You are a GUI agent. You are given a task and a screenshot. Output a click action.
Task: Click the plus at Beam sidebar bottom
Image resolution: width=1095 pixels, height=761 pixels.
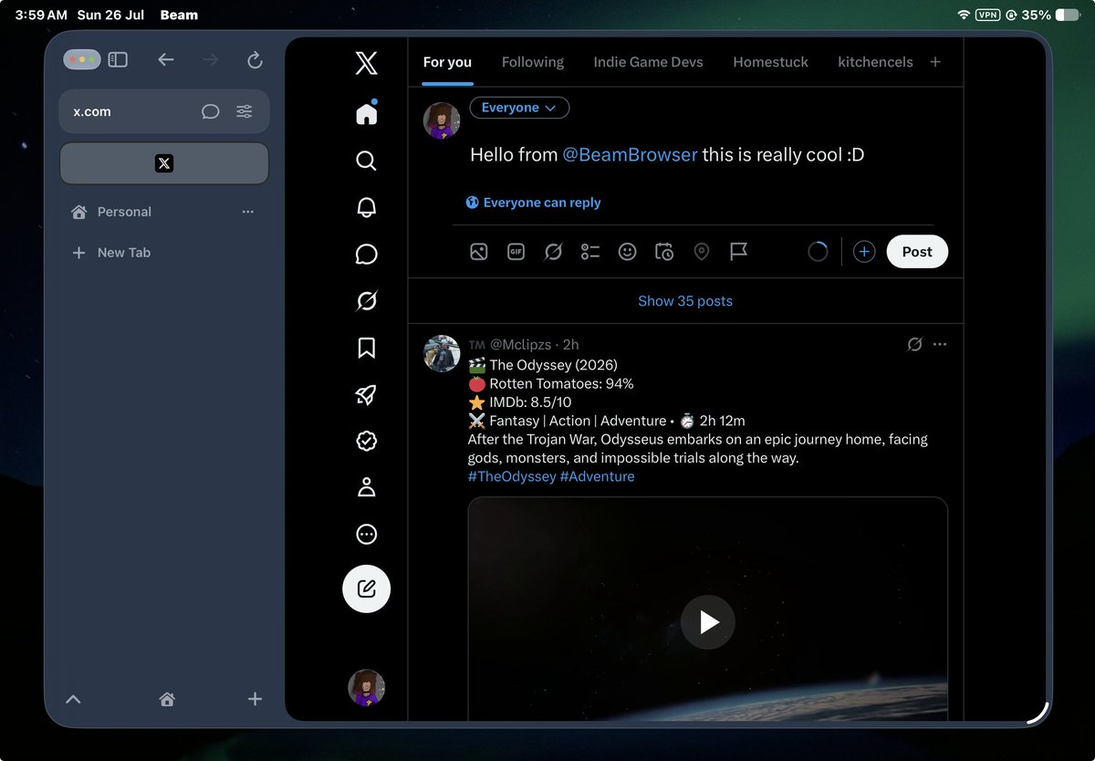255,699
